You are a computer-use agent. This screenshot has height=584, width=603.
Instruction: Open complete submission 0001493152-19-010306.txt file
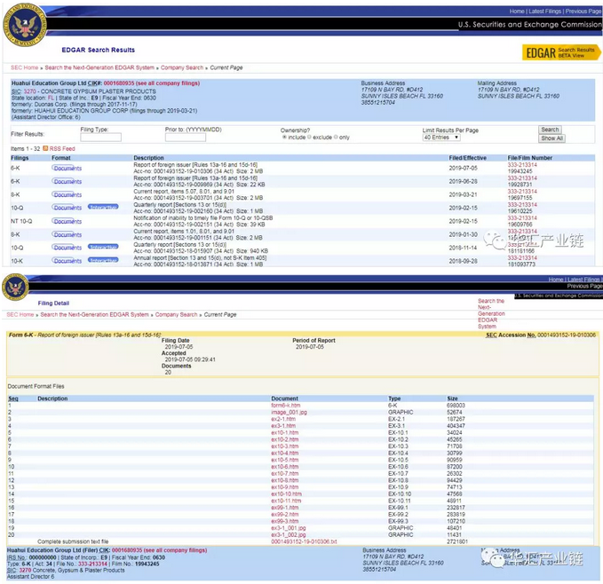pos(304,541)
